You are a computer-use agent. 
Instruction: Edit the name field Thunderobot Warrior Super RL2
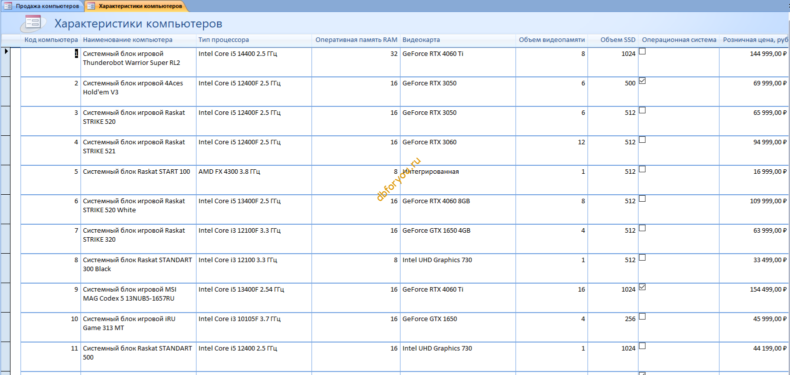138,62
